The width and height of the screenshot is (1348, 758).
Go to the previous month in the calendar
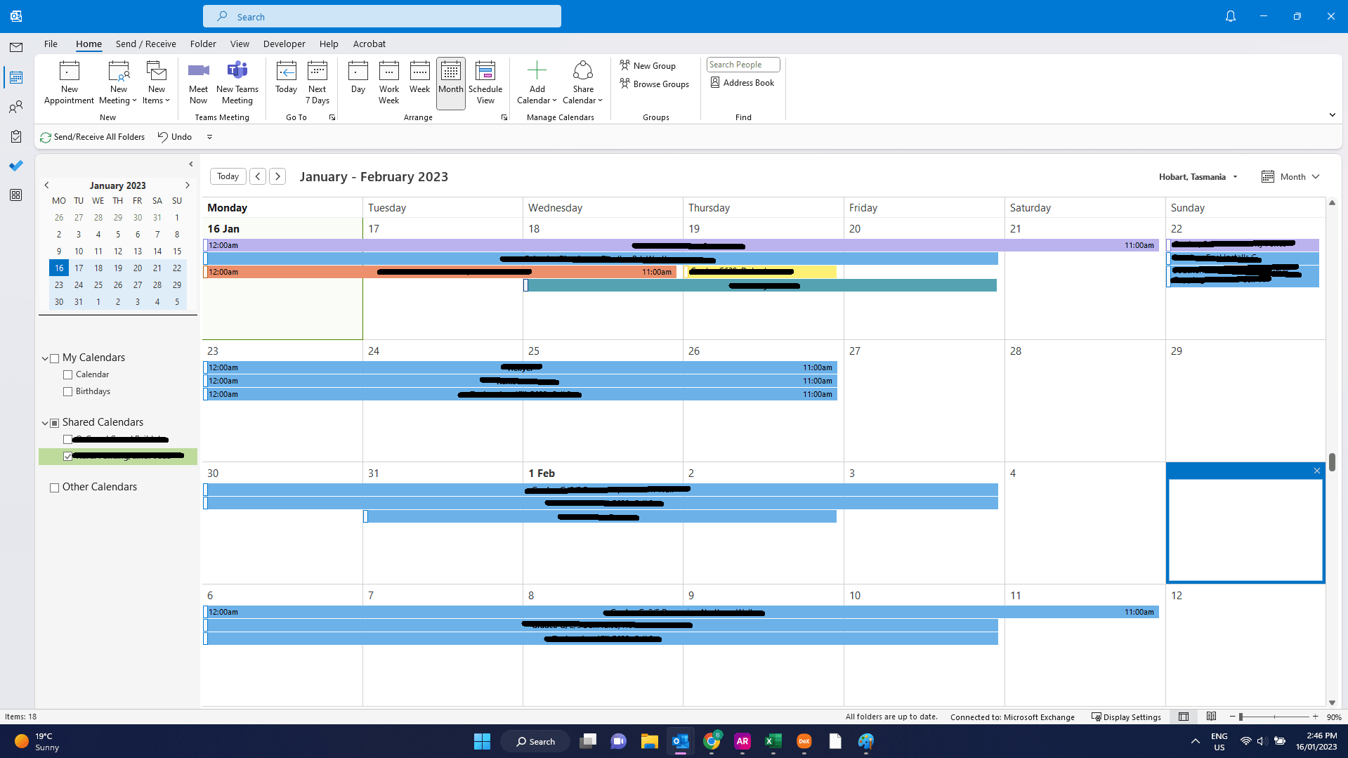click(x=258, y=176)
